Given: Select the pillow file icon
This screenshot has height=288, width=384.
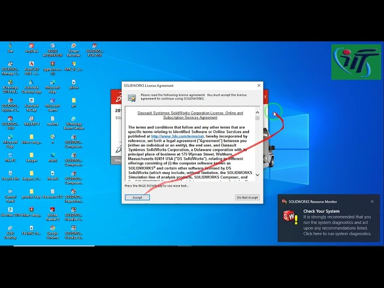Looking at the screenshot, I should tap(73, 85).
